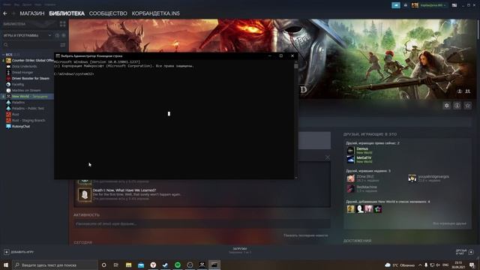Click Command Prompt vertical scrollbar
This screenshot has height=270, width=480.
pos(295,119)
